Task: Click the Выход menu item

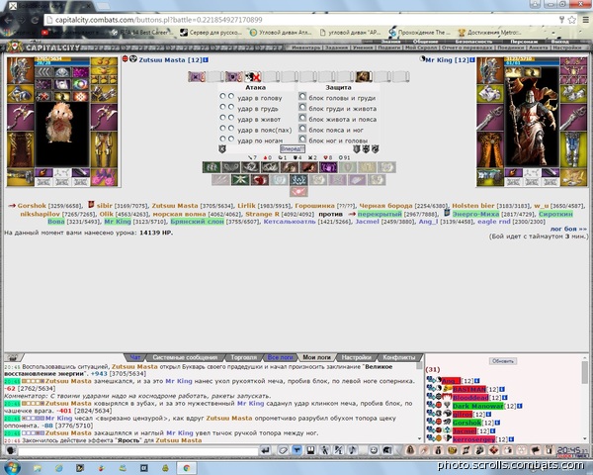Action: click(560, 42)
